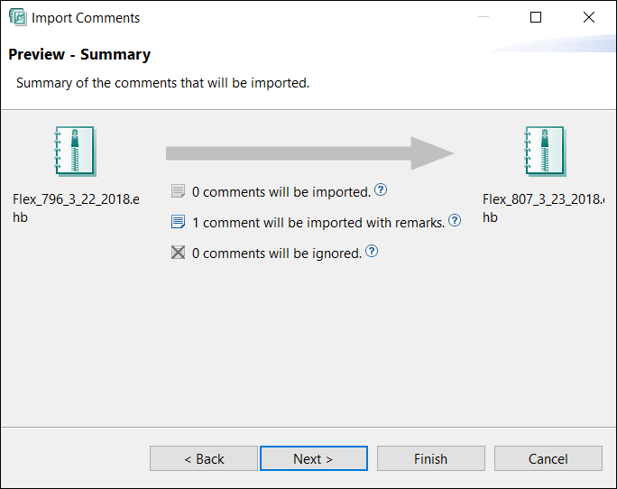
Task: Click the Flex_807_3_23_2018 filename label
Action: (542, 208)
